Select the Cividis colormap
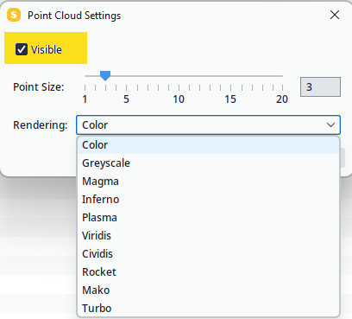The height and width of the screenshot is (319, 352). [208, 254]
